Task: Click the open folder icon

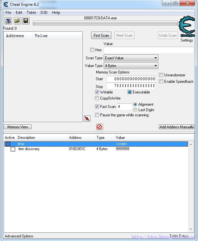Action: 17,21
